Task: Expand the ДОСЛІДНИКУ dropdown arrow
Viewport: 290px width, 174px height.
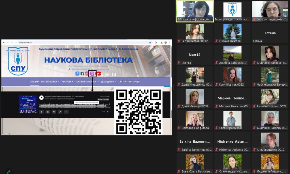Action: (x=116, y=82)
